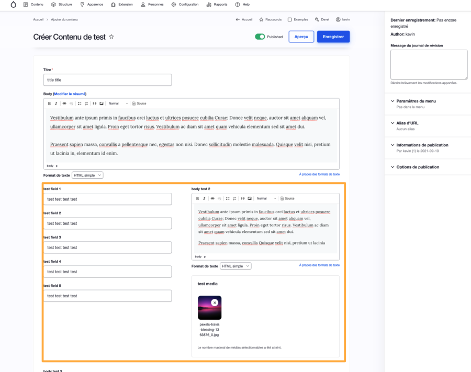This screenshot has height=372, width=471.
Task: Click the Accueil breadcrumb link
Action: 38,19
